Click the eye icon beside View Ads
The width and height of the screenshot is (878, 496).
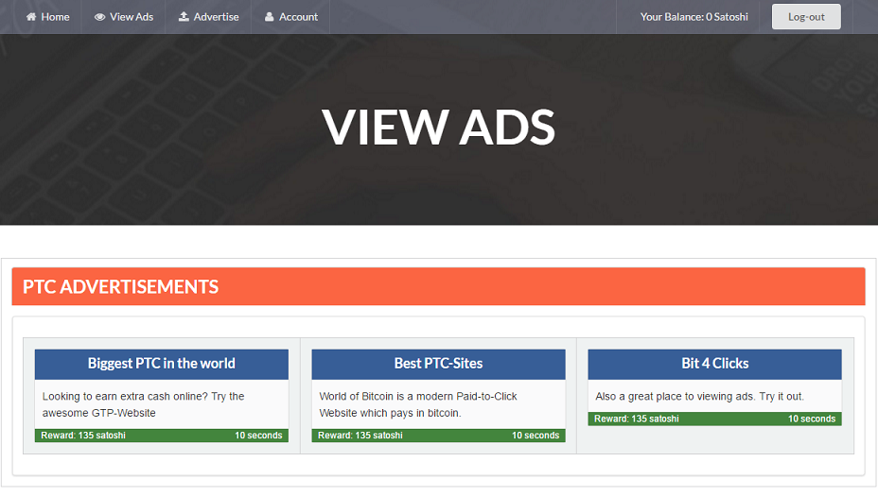[x=99, y=17]
